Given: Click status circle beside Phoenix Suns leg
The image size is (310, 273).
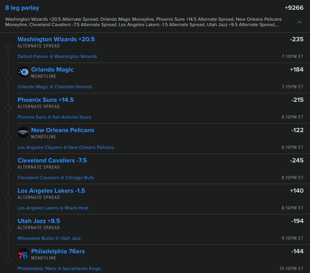Looking at the screenshot, I should point(8,108).
